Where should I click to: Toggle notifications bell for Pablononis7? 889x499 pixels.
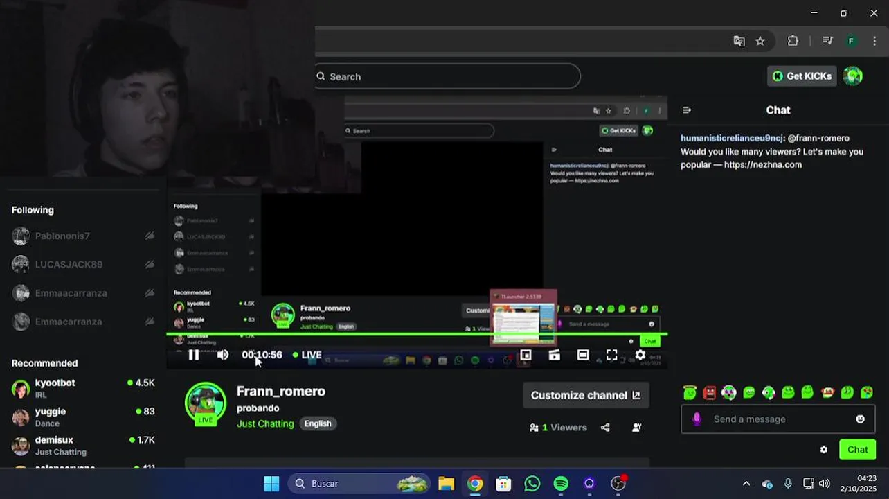click(x=150, y=236)
